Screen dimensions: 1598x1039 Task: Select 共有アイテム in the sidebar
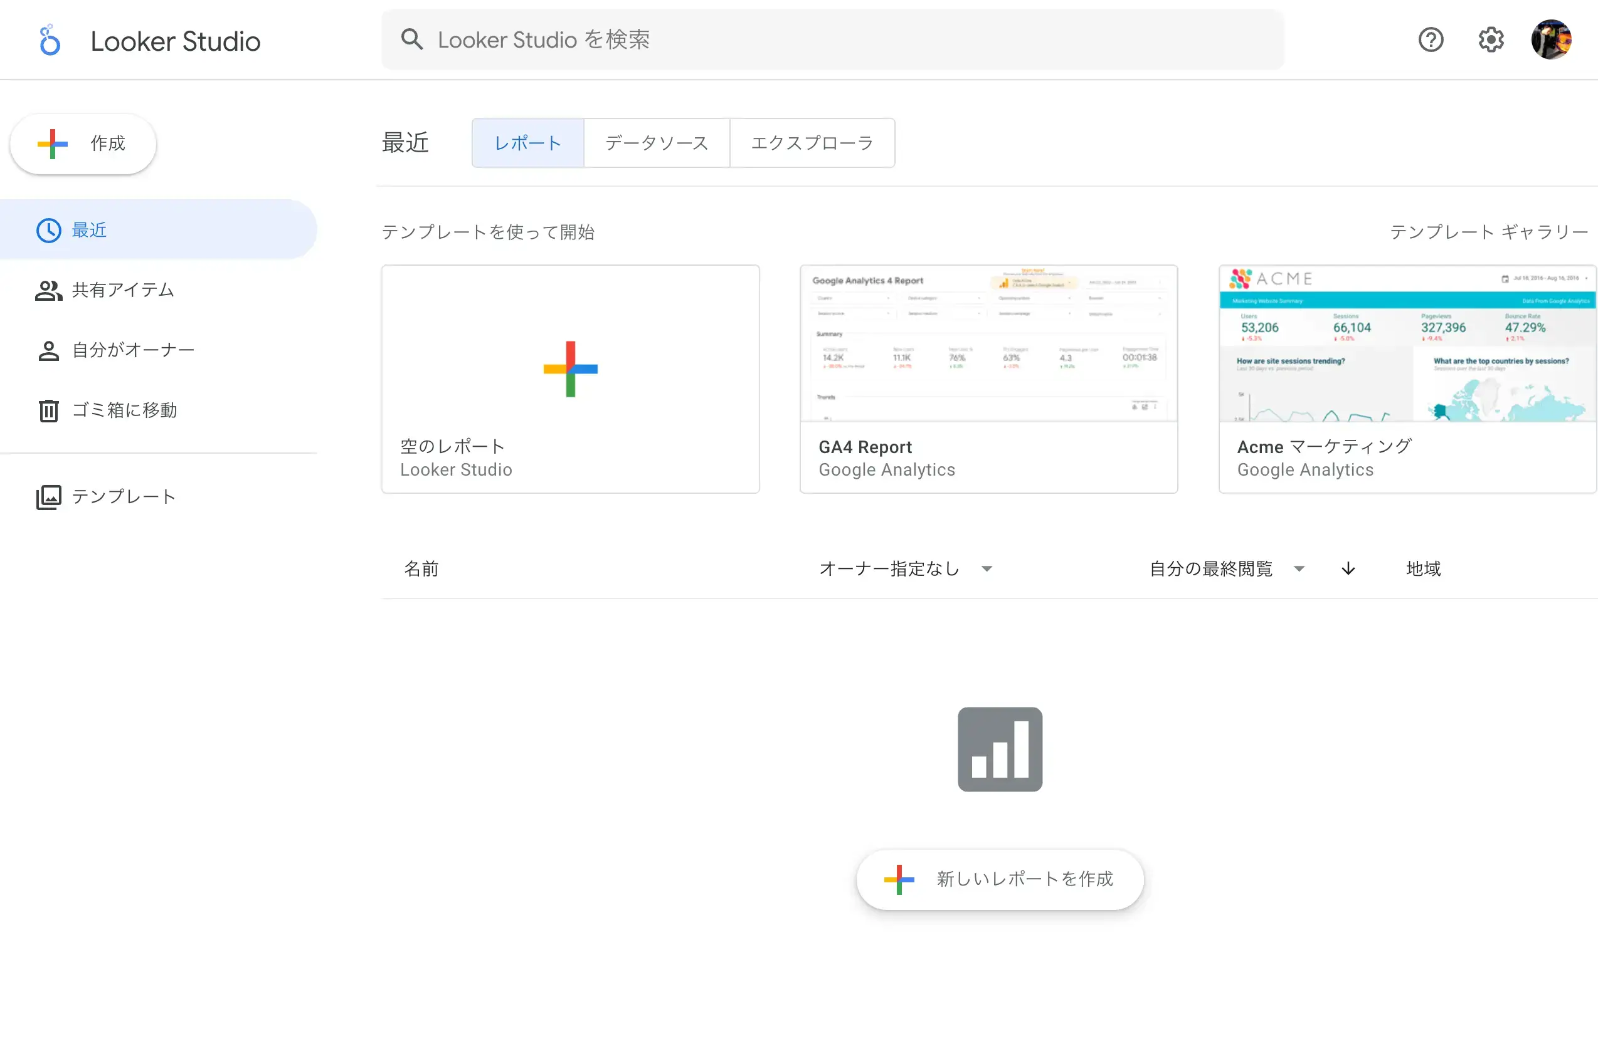[159, 290]
